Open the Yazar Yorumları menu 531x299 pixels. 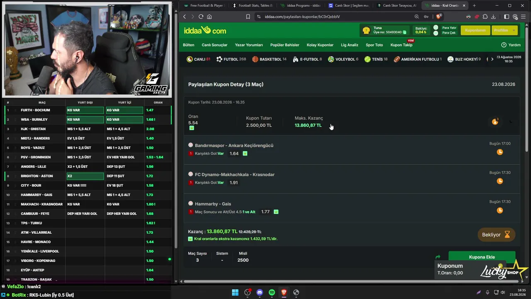249,45
